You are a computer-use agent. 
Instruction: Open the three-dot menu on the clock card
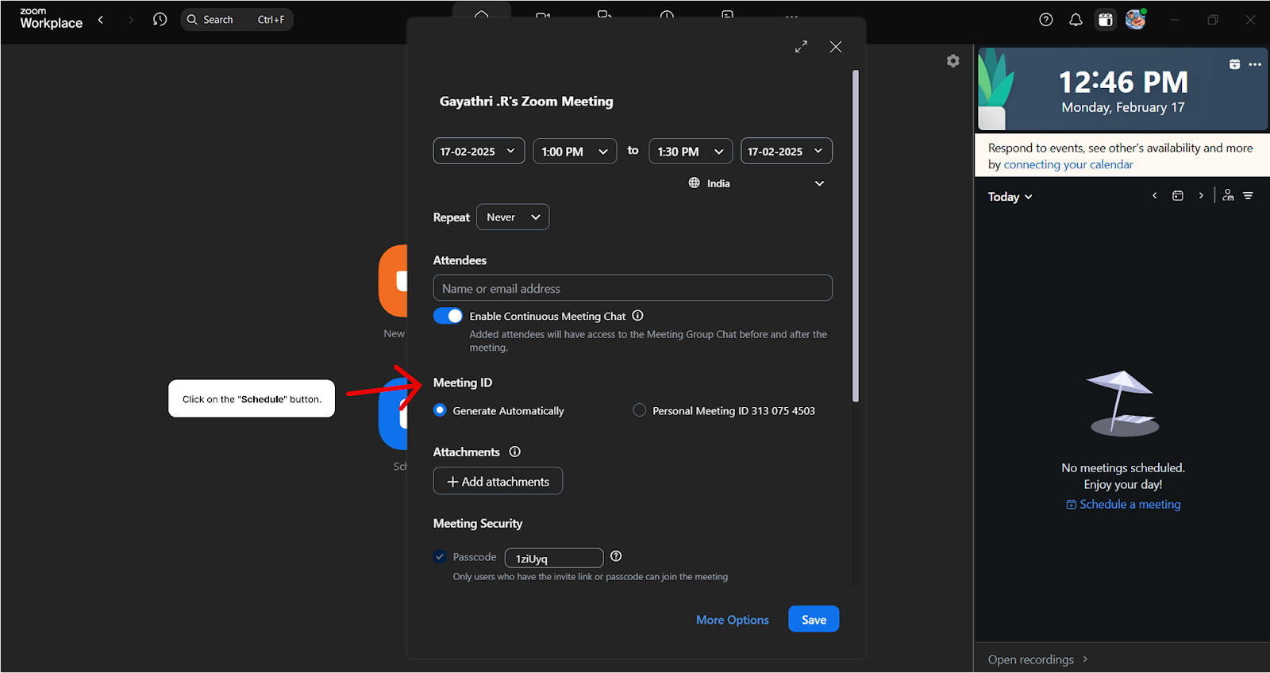coord(1255,64)
